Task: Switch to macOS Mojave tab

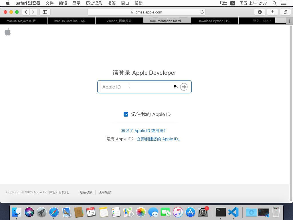Action: [x=24, y=21]
